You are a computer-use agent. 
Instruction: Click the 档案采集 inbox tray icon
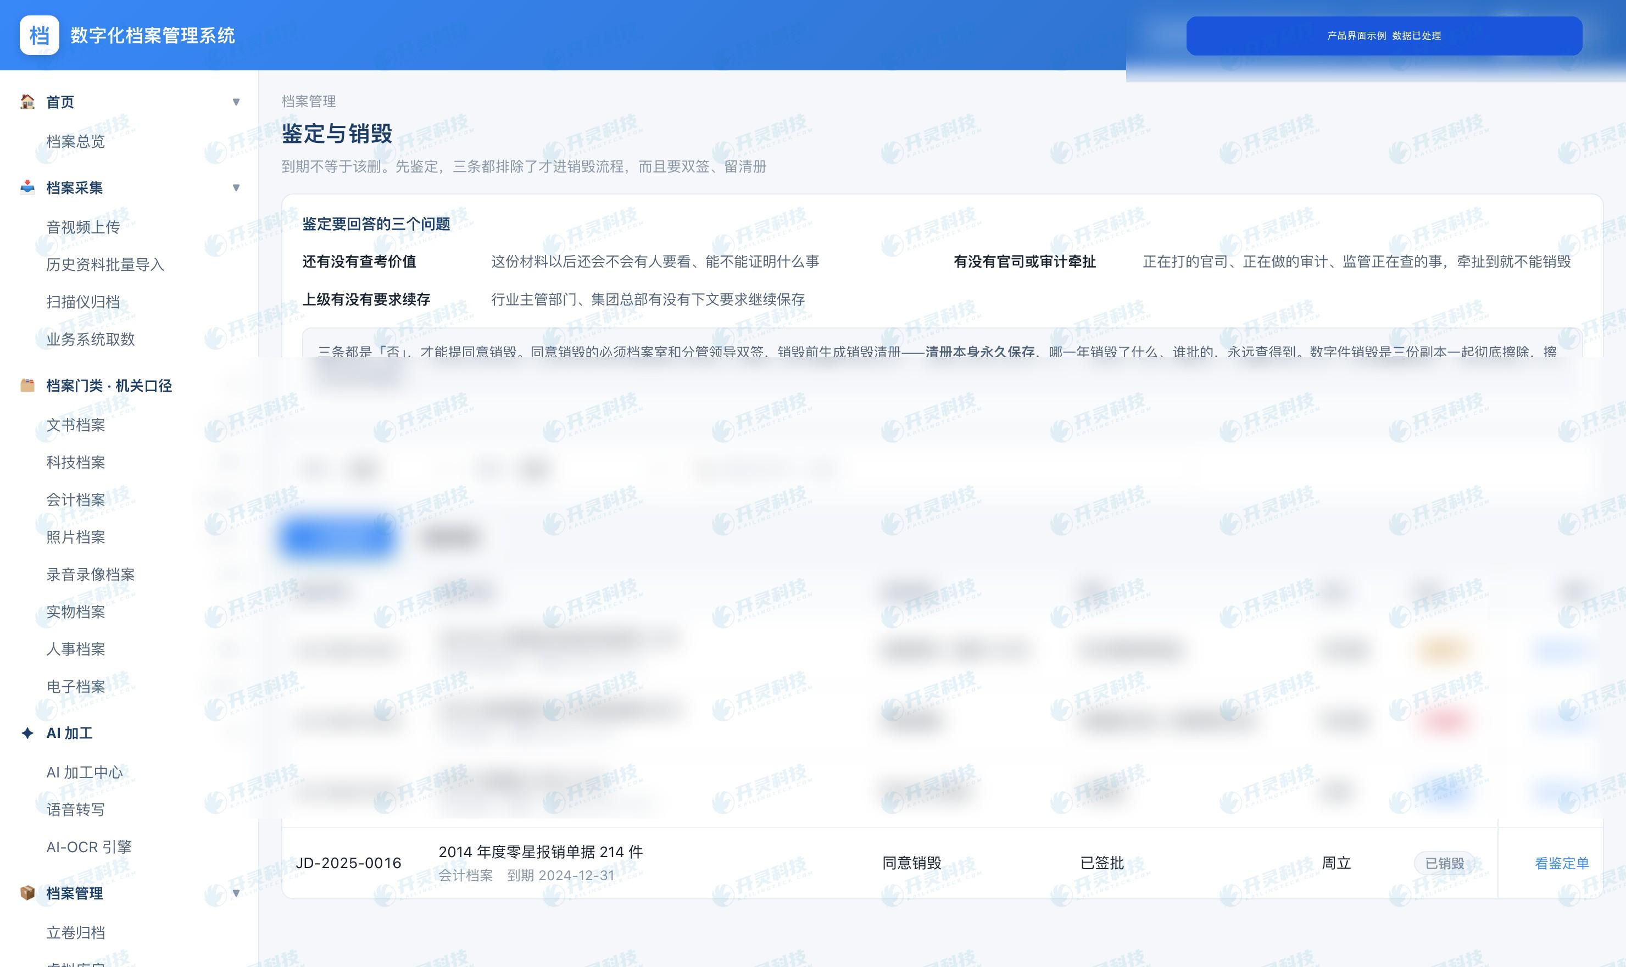coord(27,188)
